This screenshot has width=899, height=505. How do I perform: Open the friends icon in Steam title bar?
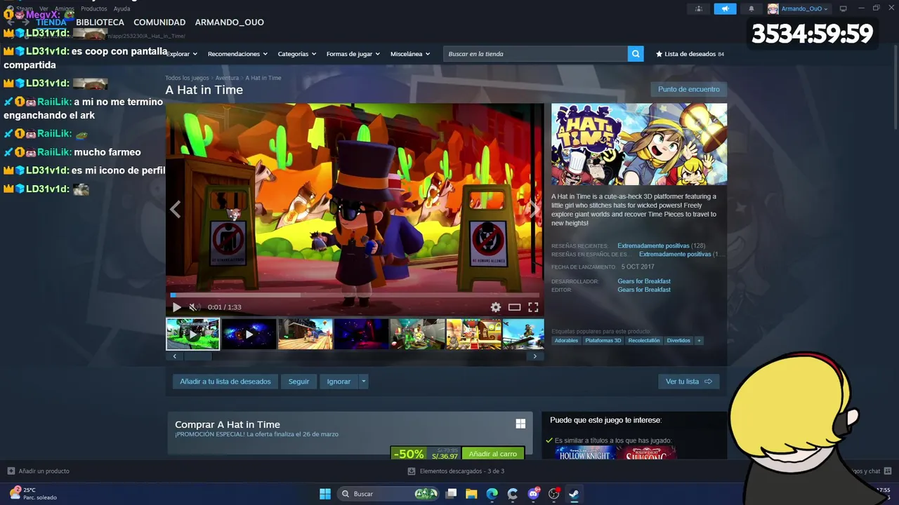(x=699, y=8)
